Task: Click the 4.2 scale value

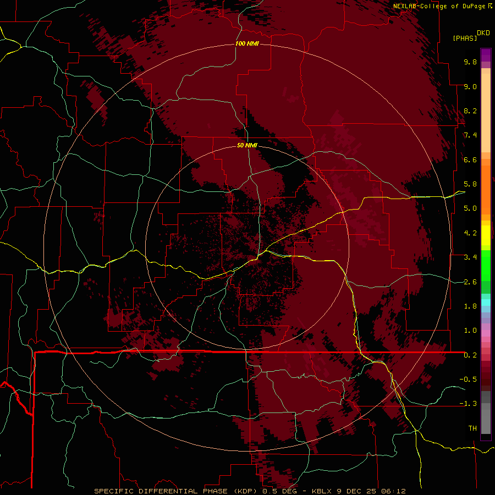Action: coord(470,233)
